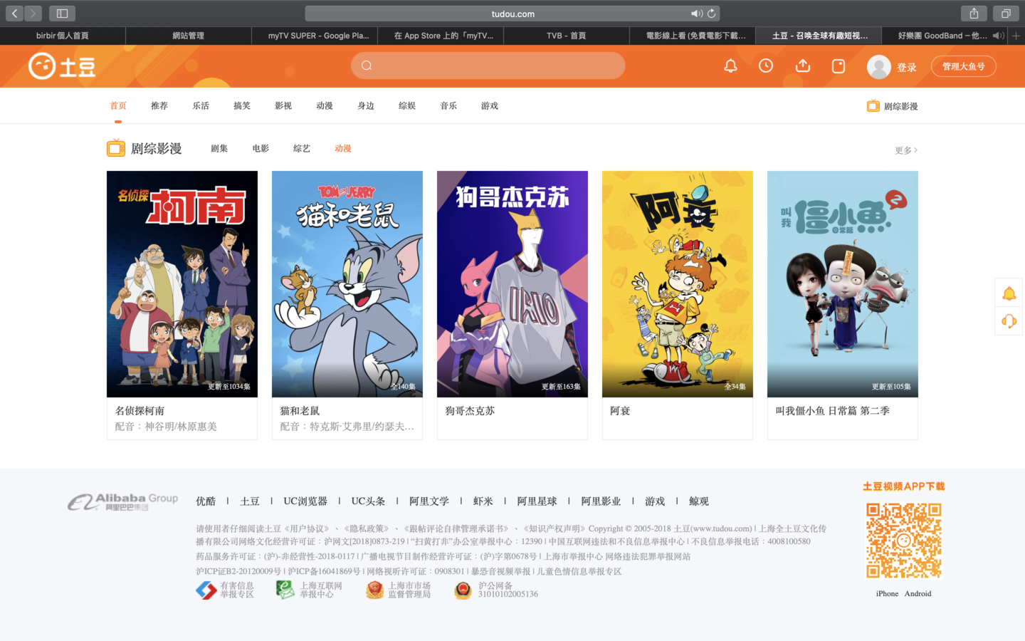
Task: Switch to Safari tab 網站管理
Action: click(x=189, y=36)
